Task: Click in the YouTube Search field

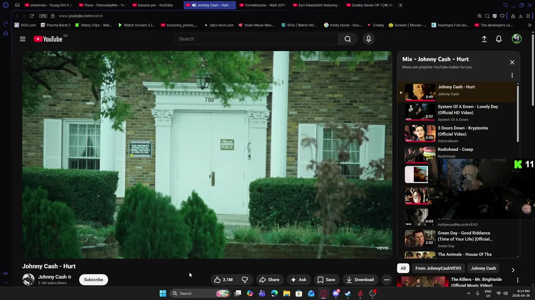Action: [256, 39]
